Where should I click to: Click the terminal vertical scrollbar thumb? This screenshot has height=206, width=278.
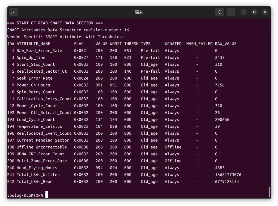(x=270, y=192)
